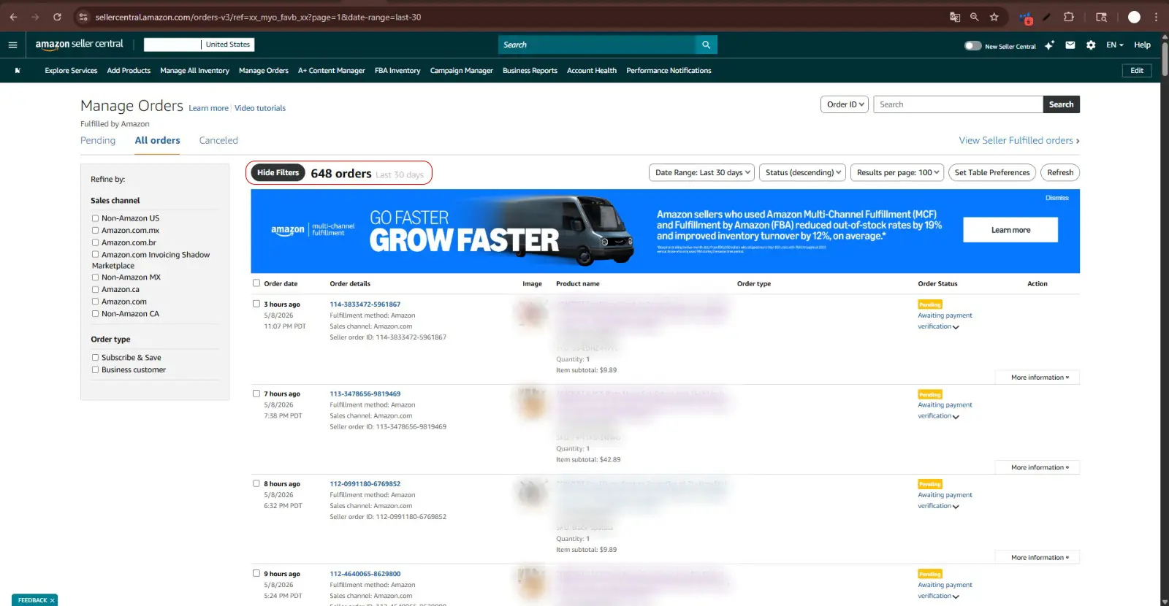The height and width of the screenshot is (606, 1169).
Task: Click the black pen extension icon
Action: pyautogui.click(x=1047, y=17)
